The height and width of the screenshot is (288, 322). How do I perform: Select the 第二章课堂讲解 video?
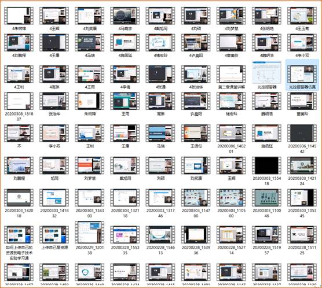(231, 77)
